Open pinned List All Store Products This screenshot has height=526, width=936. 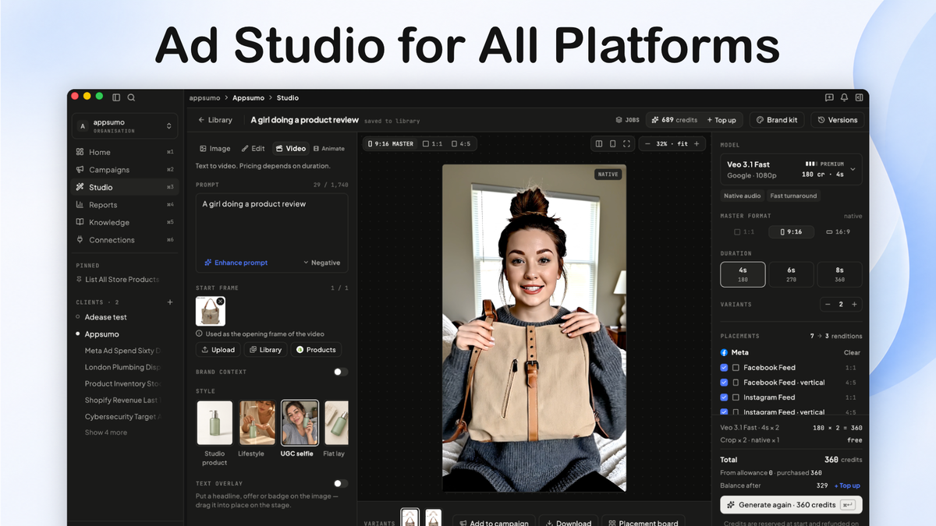[117, 279]
